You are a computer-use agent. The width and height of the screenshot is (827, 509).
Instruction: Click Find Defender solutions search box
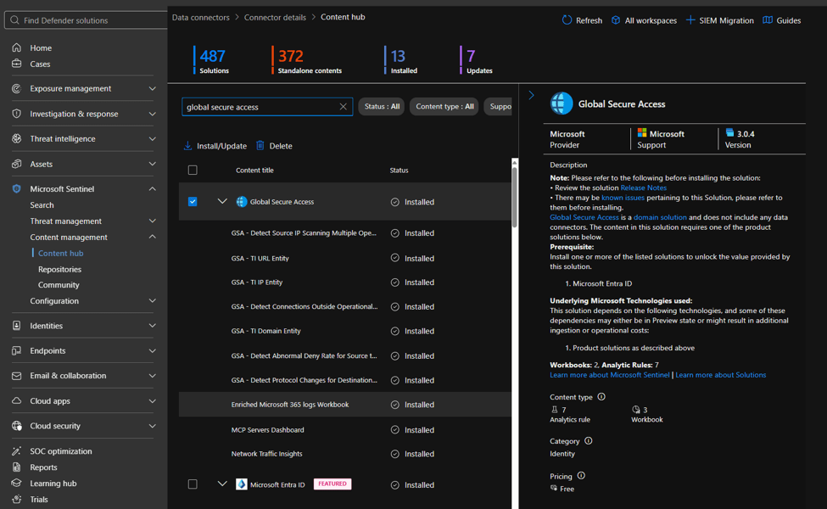(x=87, y=20)
